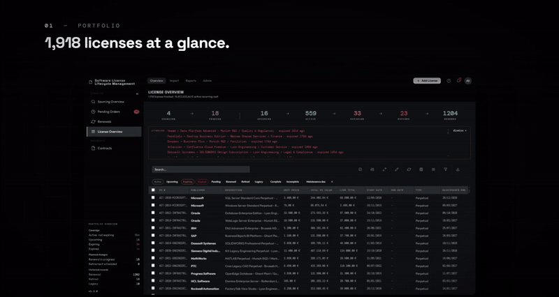
Task: Open the dismiss dropdown in attention panel
Action: [460, 130]
